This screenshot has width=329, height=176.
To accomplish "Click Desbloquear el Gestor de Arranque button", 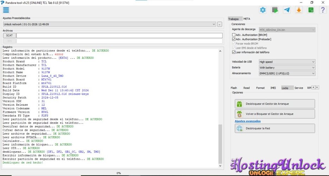I will [x=275, y=104].
